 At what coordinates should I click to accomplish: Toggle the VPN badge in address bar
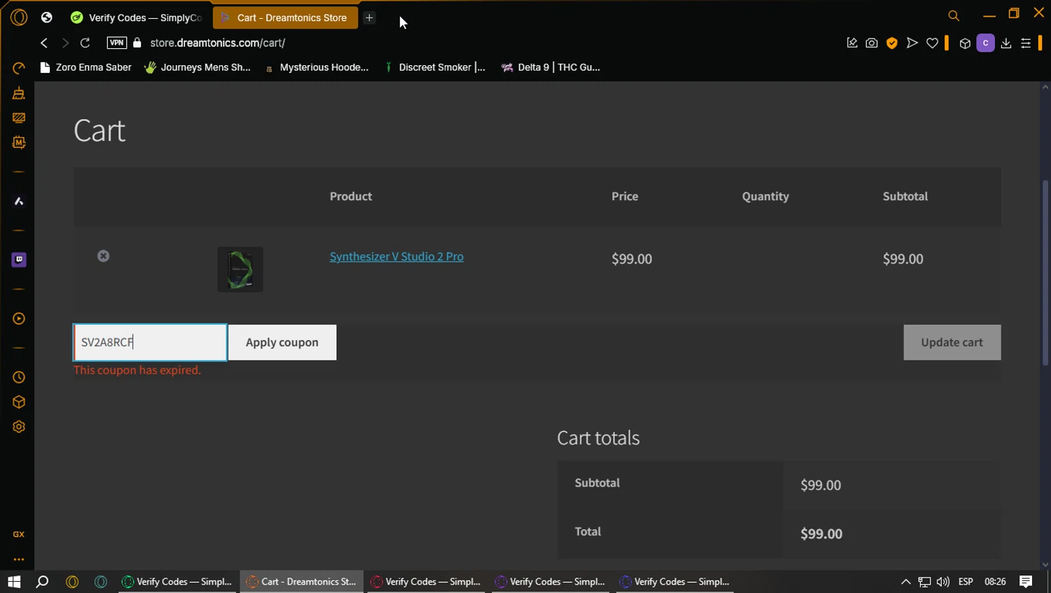[117, 43]
